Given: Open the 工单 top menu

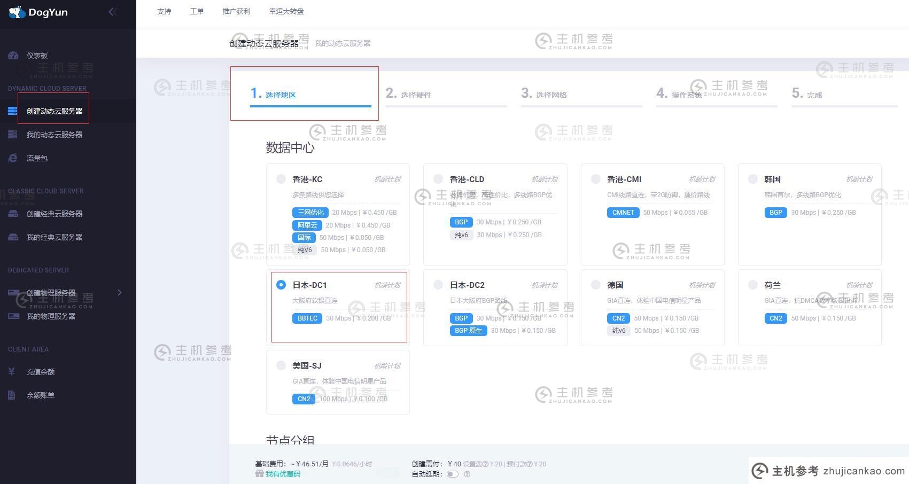Looking at the screenshot, I should 197,11.
